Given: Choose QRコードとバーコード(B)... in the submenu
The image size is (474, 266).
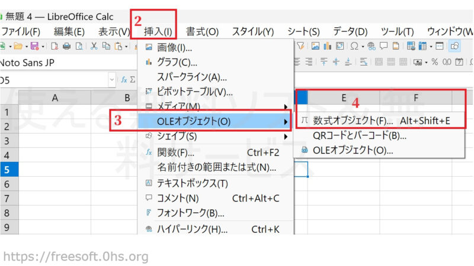Looking at the screenshot, I should [380, 135].
